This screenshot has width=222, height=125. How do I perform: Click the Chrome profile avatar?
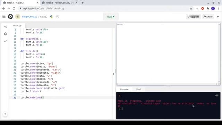(x=213, y=8)
